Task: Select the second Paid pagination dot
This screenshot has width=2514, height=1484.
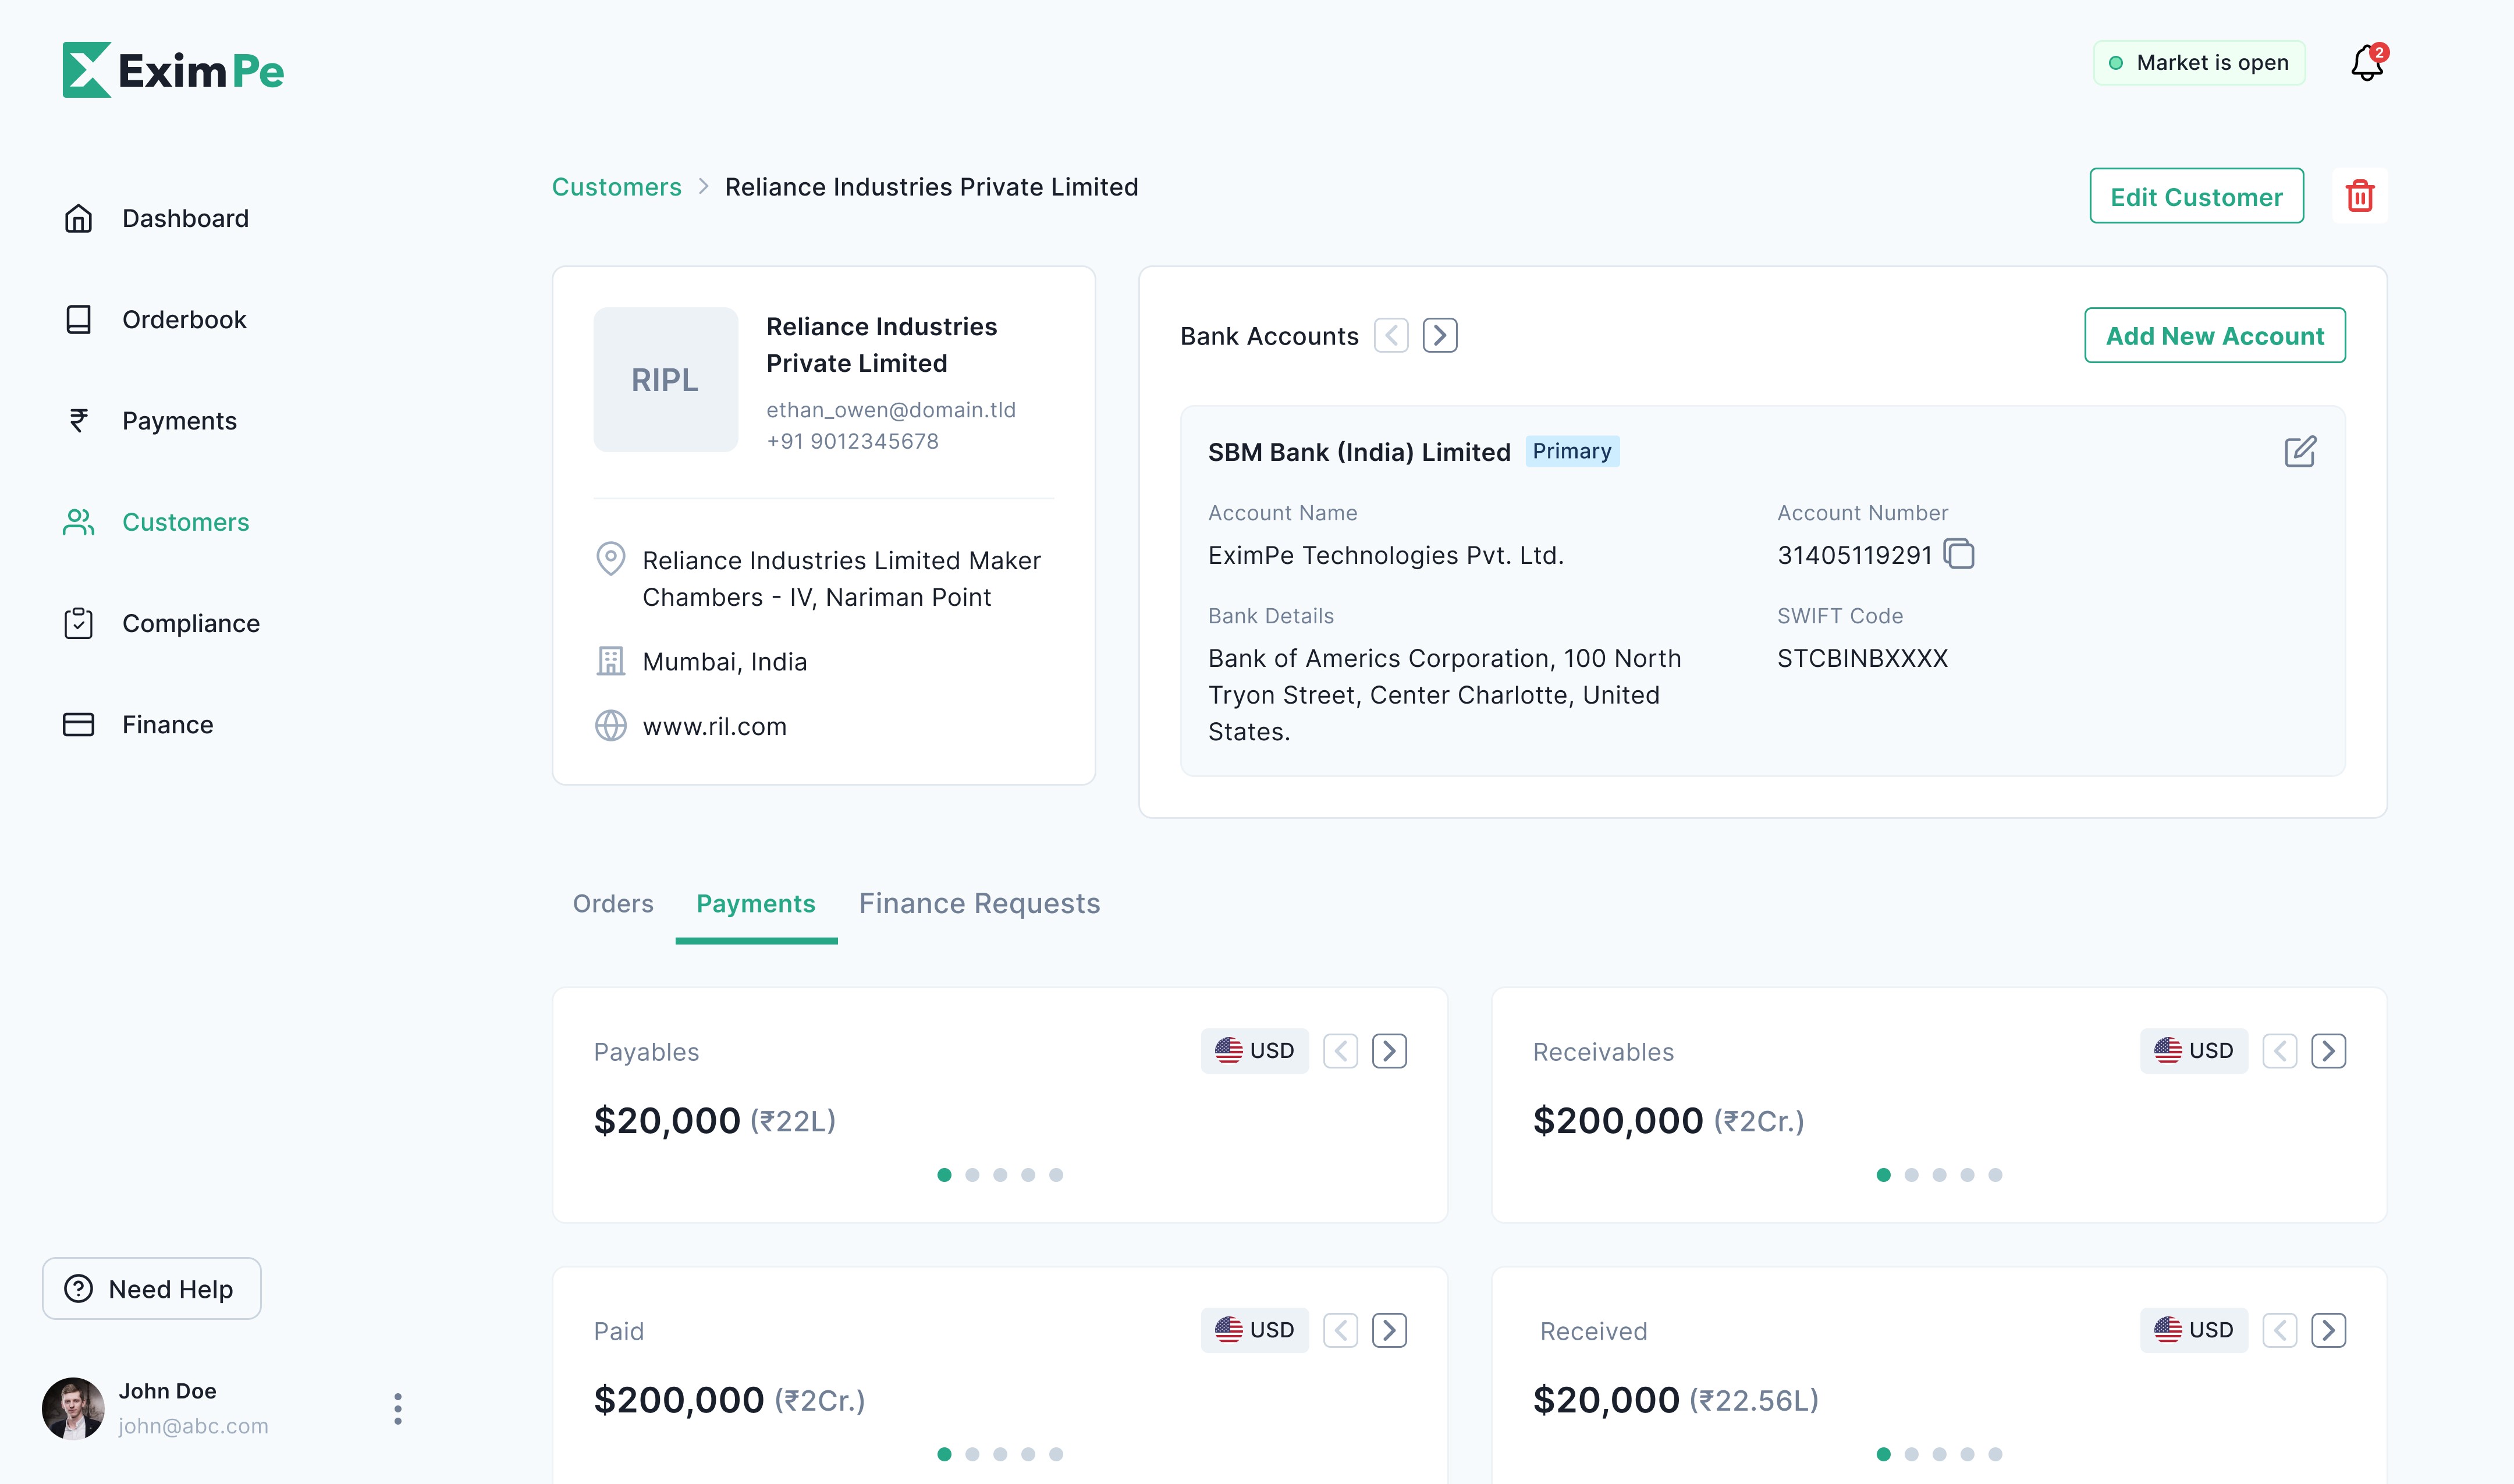Action: [972, 1453]
